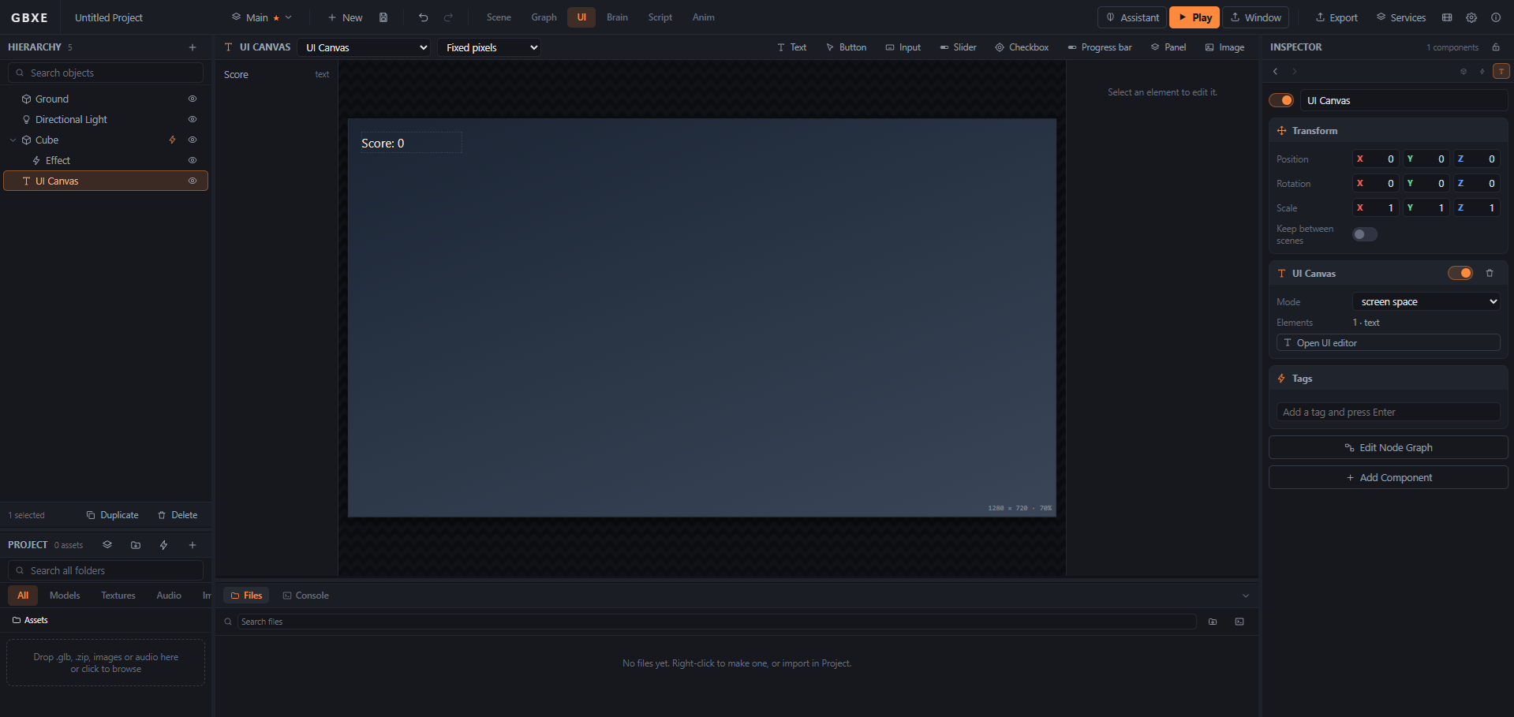Click the Open UI editor button
The width and height of the screenshot is (1514, 717).
(x=1389, y=342)
